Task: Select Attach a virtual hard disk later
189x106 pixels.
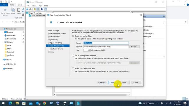Action: click(73, 68)
